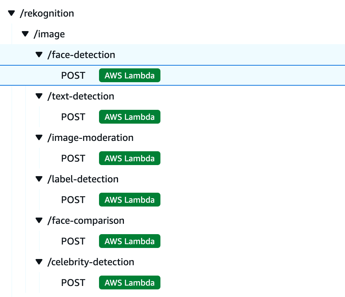Collapse the /image-moderation resource arrow
Image resolution: width=345 pixels, height=297 pixels.
coord(39,137)
